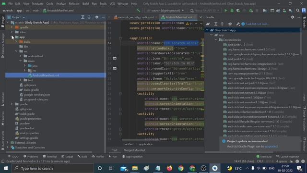Expand the androidTest folder
This screenshot has height=173, width=307.
click(20, 56)
